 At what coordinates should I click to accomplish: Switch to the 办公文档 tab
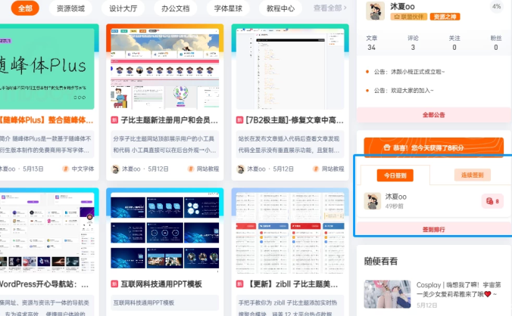point(176,8)
